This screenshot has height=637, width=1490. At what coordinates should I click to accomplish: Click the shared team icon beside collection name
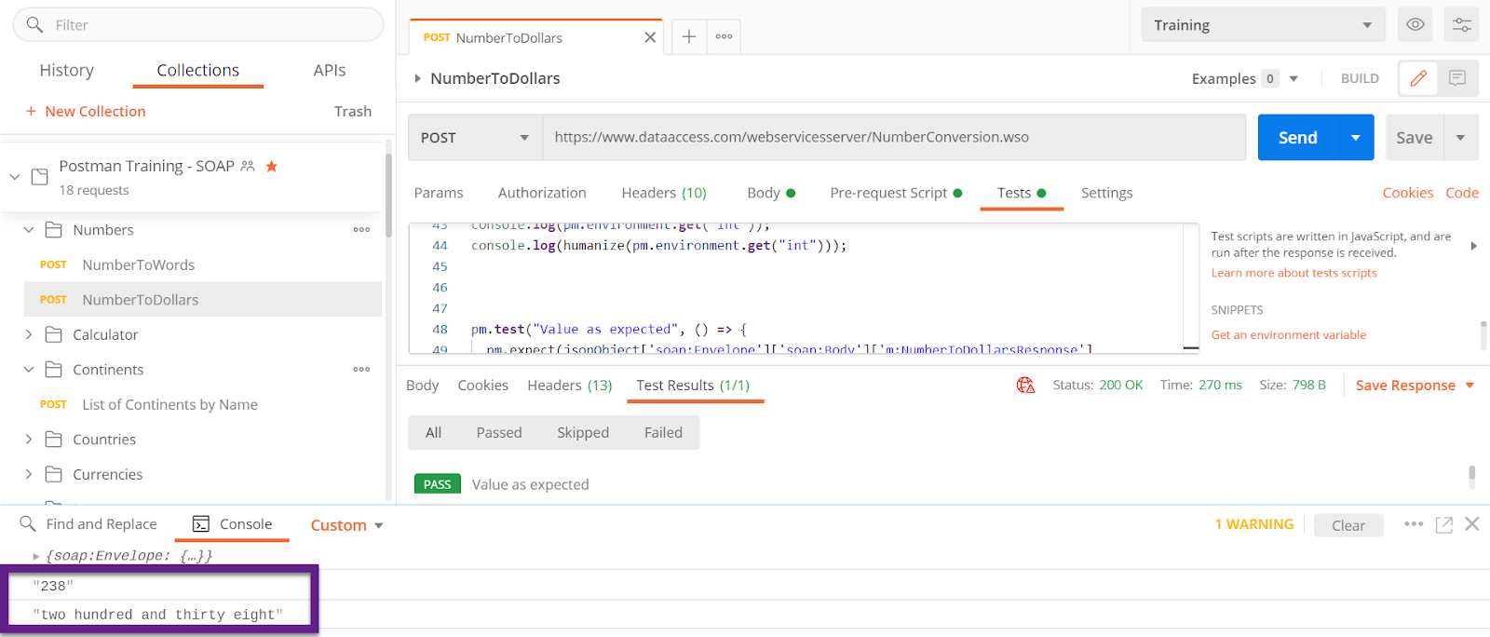(x=248, y=166)
